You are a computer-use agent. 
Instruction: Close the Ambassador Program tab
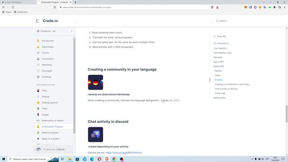point(71,2)
